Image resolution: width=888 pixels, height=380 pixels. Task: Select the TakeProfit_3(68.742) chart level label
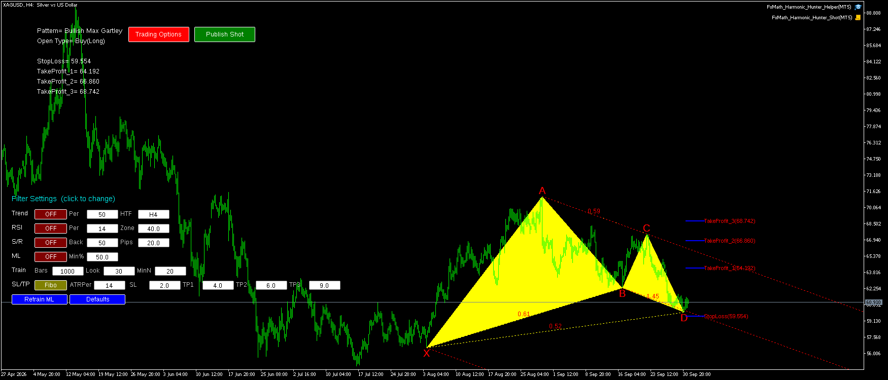coord(729,221)
